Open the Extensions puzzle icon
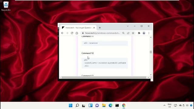This screenshot has width=194, height=109. point(139,33)
